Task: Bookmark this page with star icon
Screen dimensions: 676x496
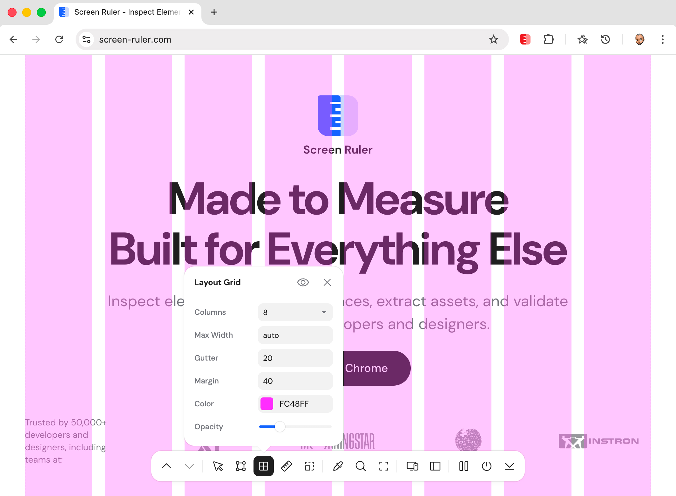Action: click(x=494, y=39)
